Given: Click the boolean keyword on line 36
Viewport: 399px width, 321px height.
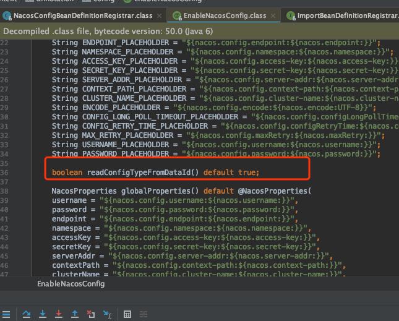Looking at the screenshot, I should click(x=67, y=173).
